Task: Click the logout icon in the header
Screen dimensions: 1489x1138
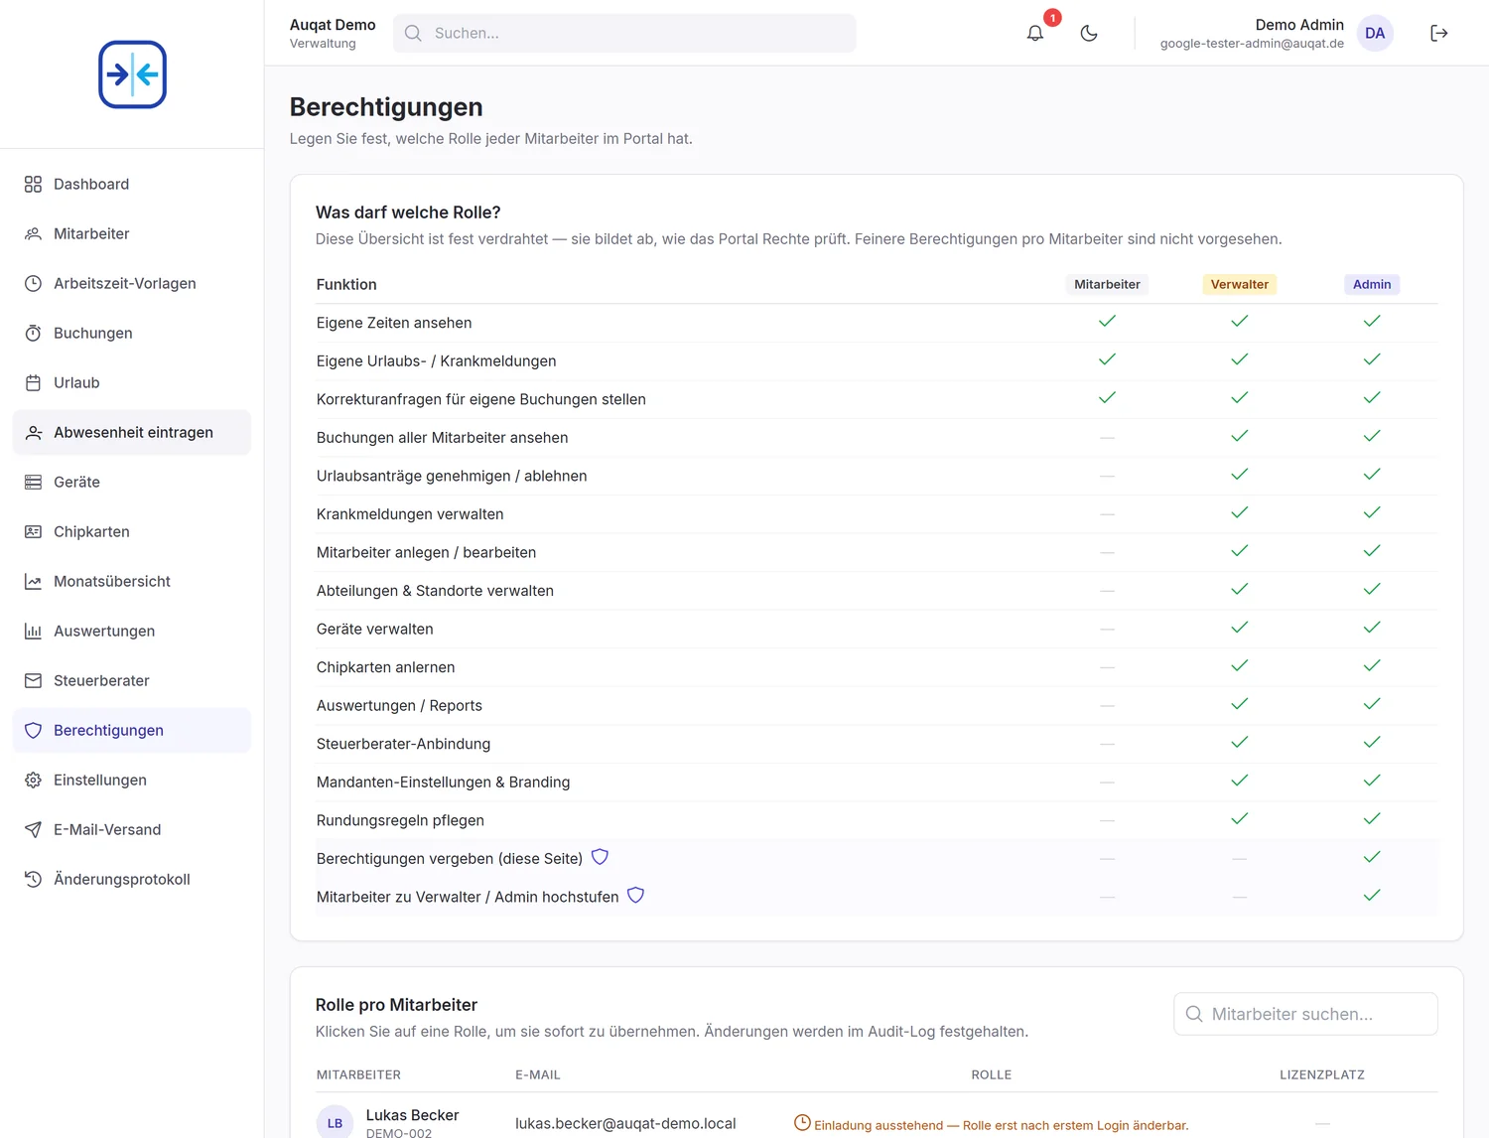Action: pyautogui.click(x=1438, y=33)
